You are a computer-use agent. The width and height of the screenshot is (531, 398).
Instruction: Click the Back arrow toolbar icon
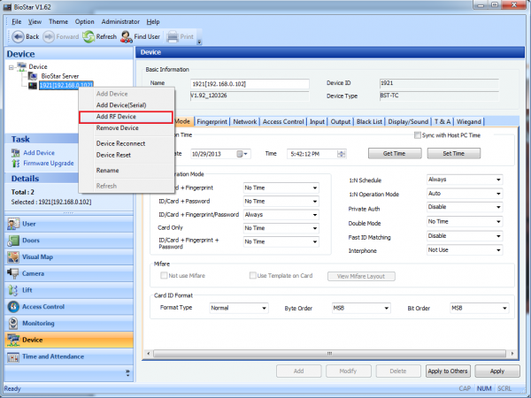click(17, 36)
